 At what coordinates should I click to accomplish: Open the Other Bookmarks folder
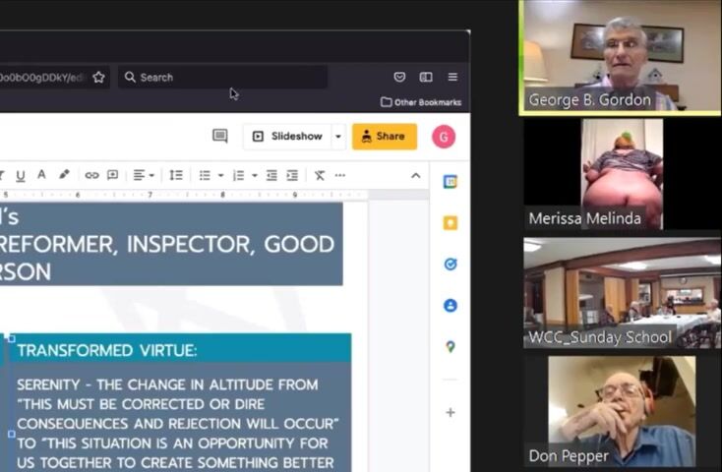tap(420, 102)
